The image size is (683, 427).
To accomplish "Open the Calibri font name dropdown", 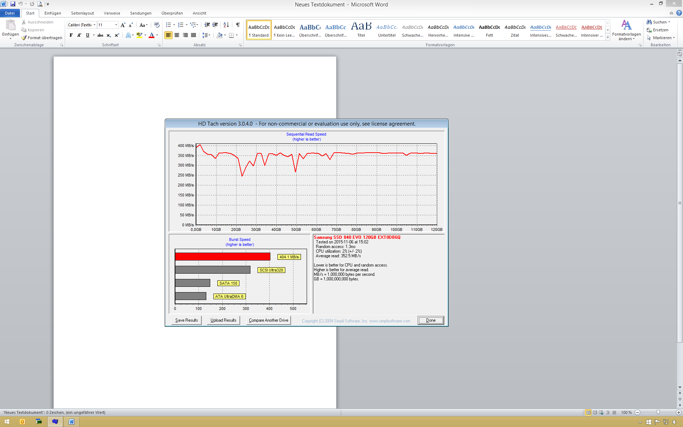I will click(94, 25).
